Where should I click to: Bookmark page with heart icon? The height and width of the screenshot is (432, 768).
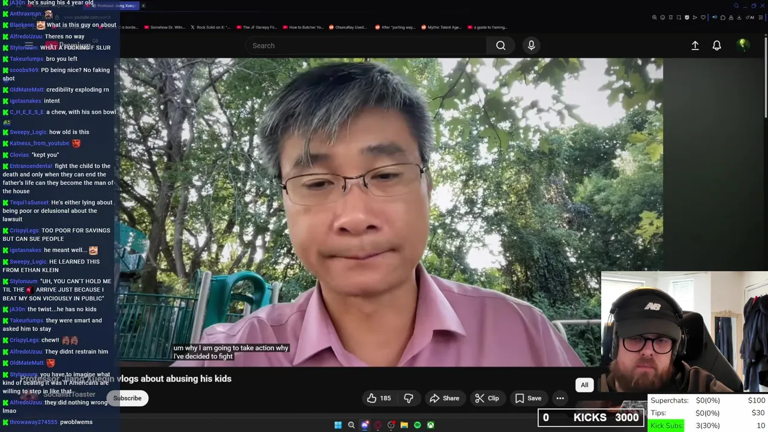coord(703,17)
